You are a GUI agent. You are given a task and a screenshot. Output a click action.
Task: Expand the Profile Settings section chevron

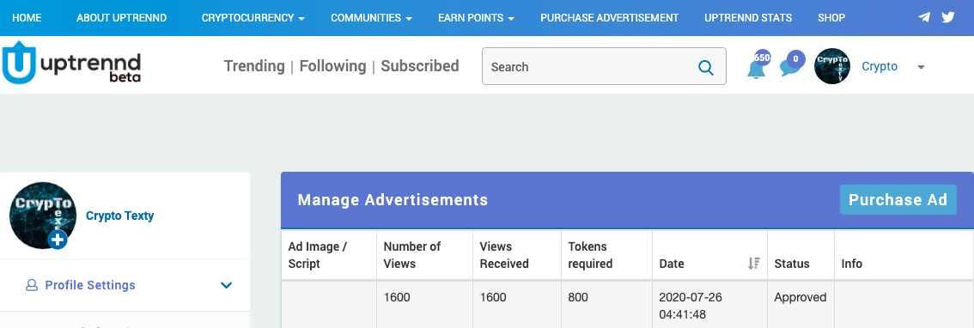pos(227,285)
